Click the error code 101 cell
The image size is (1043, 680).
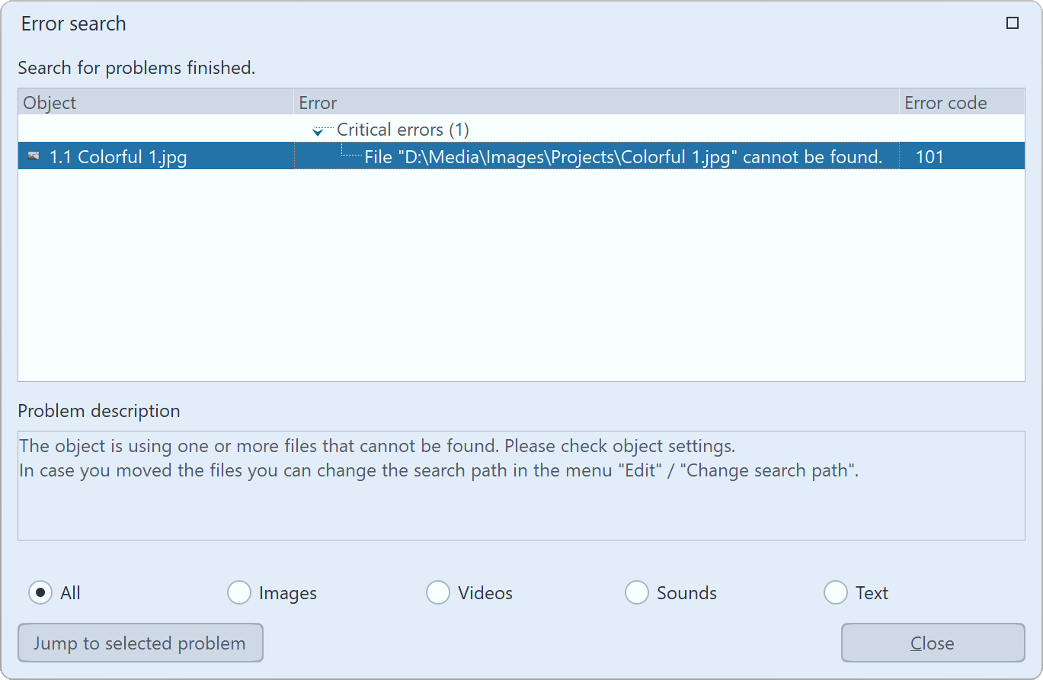pos(931,156)
